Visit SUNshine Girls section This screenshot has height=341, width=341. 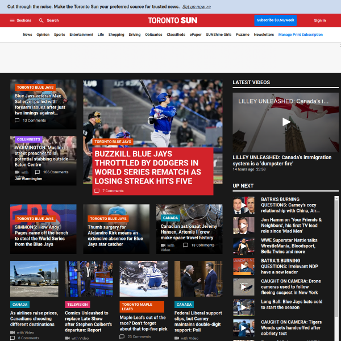[x=219, y=35]
